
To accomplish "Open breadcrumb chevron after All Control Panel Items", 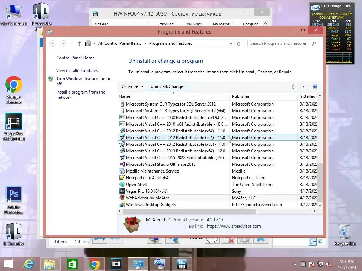I will point(145,43).
